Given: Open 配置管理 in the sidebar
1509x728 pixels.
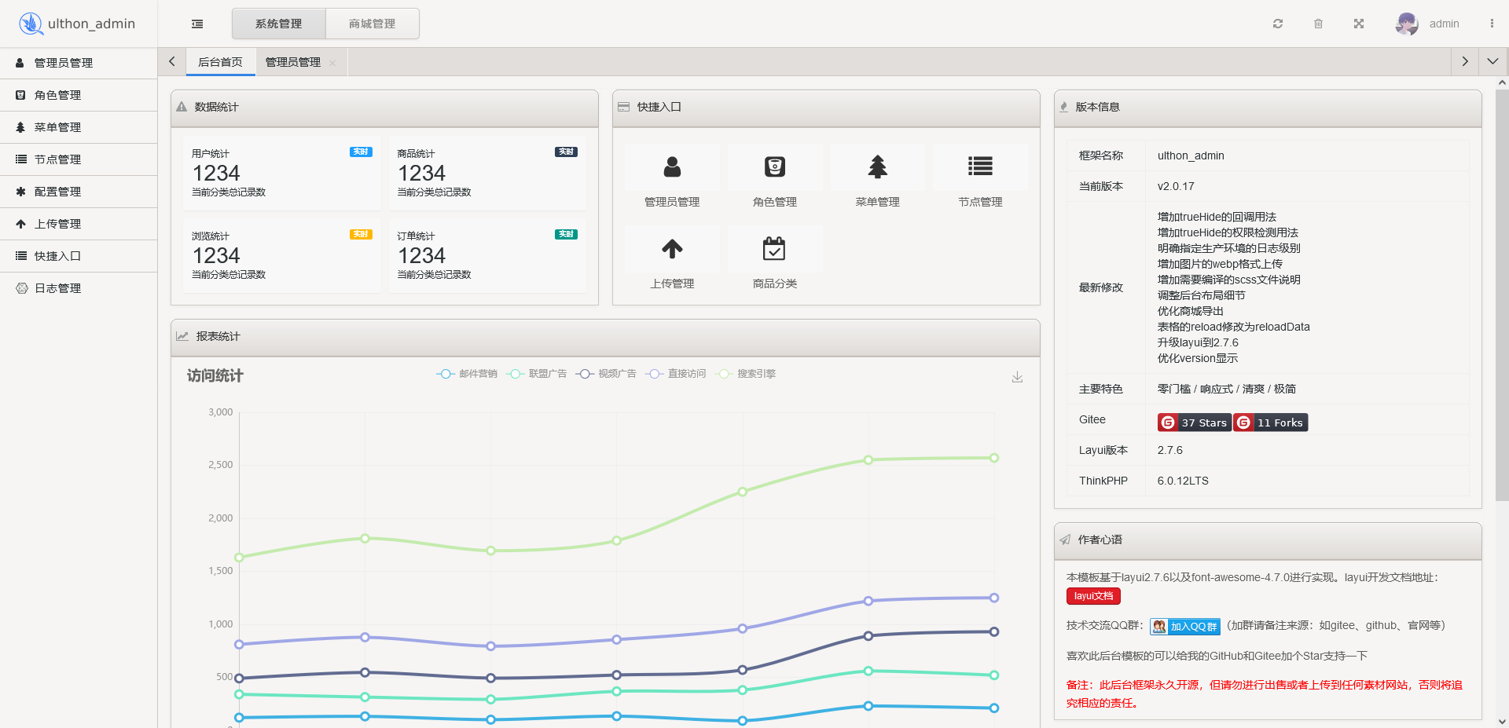Looking at the screenshot, I should pos(79,192).
